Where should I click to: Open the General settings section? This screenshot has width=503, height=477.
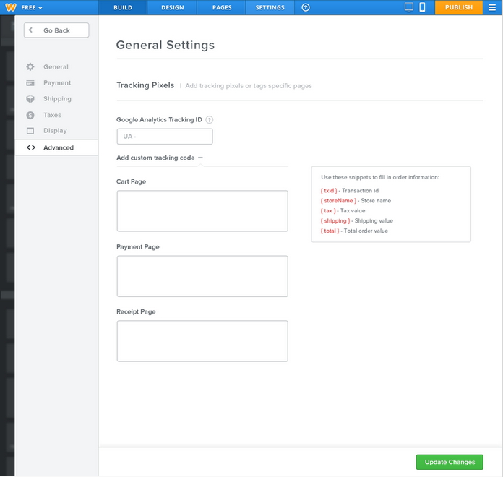[56, 66]
